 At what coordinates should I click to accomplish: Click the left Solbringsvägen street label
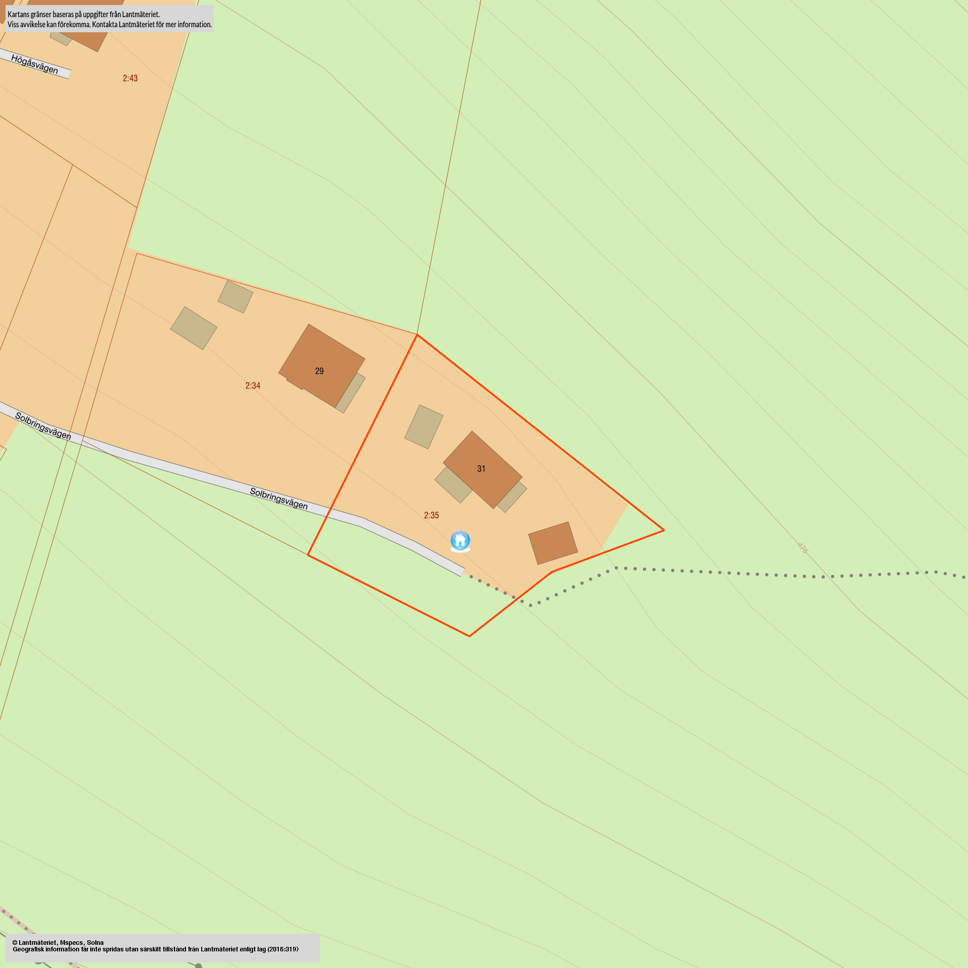[43, 426]
